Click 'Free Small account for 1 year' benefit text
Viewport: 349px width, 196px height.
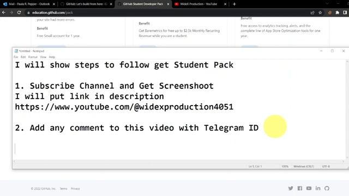point(58,36)
